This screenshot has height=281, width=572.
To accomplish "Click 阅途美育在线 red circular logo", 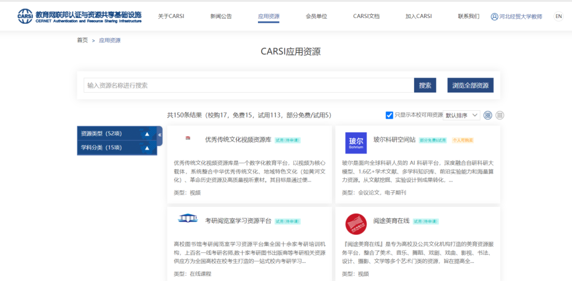I will (x=355, y=224).
